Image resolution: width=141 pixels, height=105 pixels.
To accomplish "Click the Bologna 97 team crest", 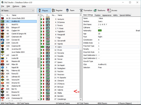I will click(x=3, y=28).
